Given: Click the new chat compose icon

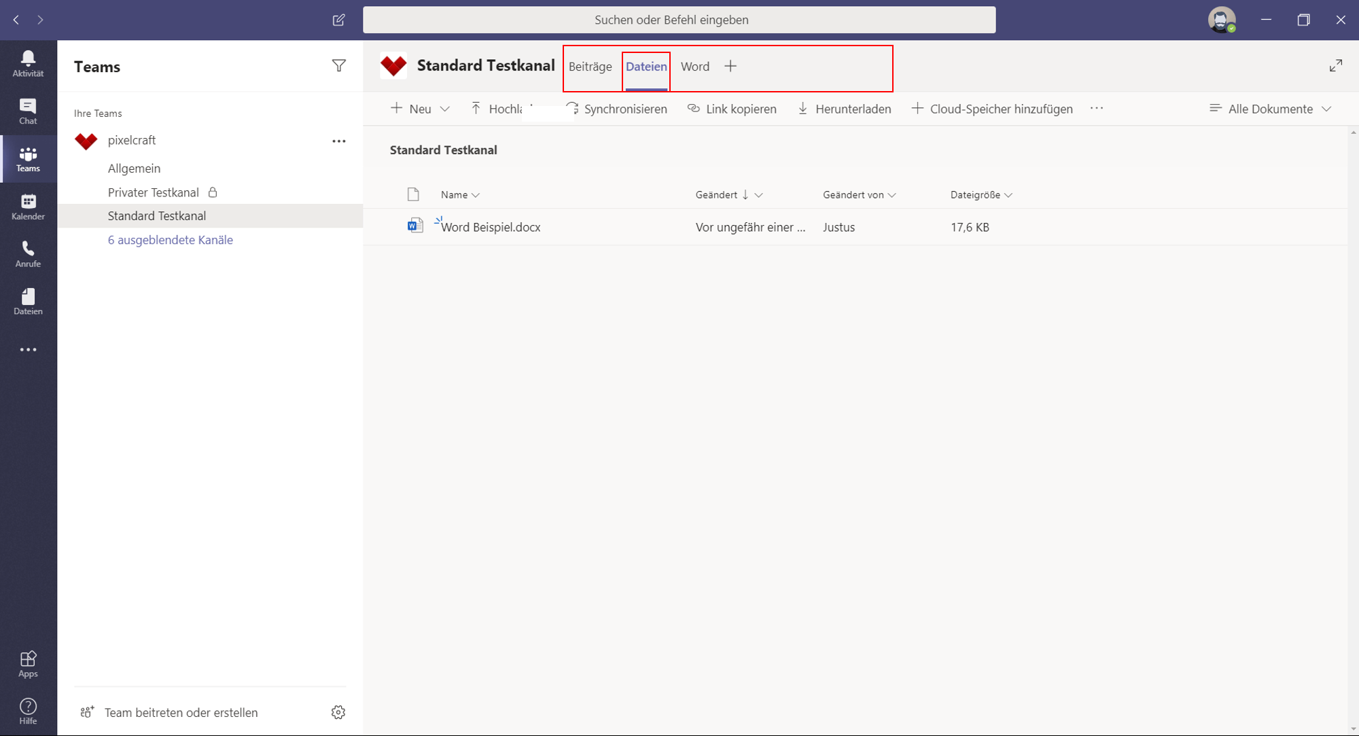Looking at the screenshot, I should click(x=338, y=20).
